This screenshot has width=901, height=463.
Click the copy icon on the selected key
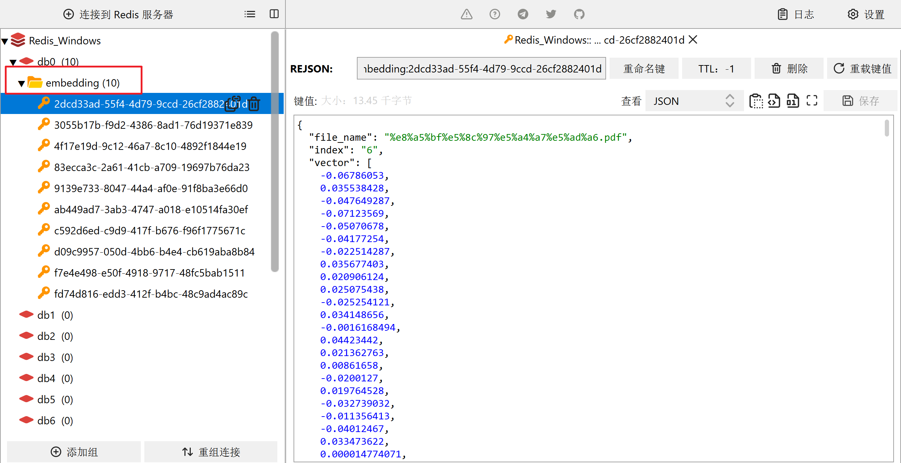tap(232, 104)
